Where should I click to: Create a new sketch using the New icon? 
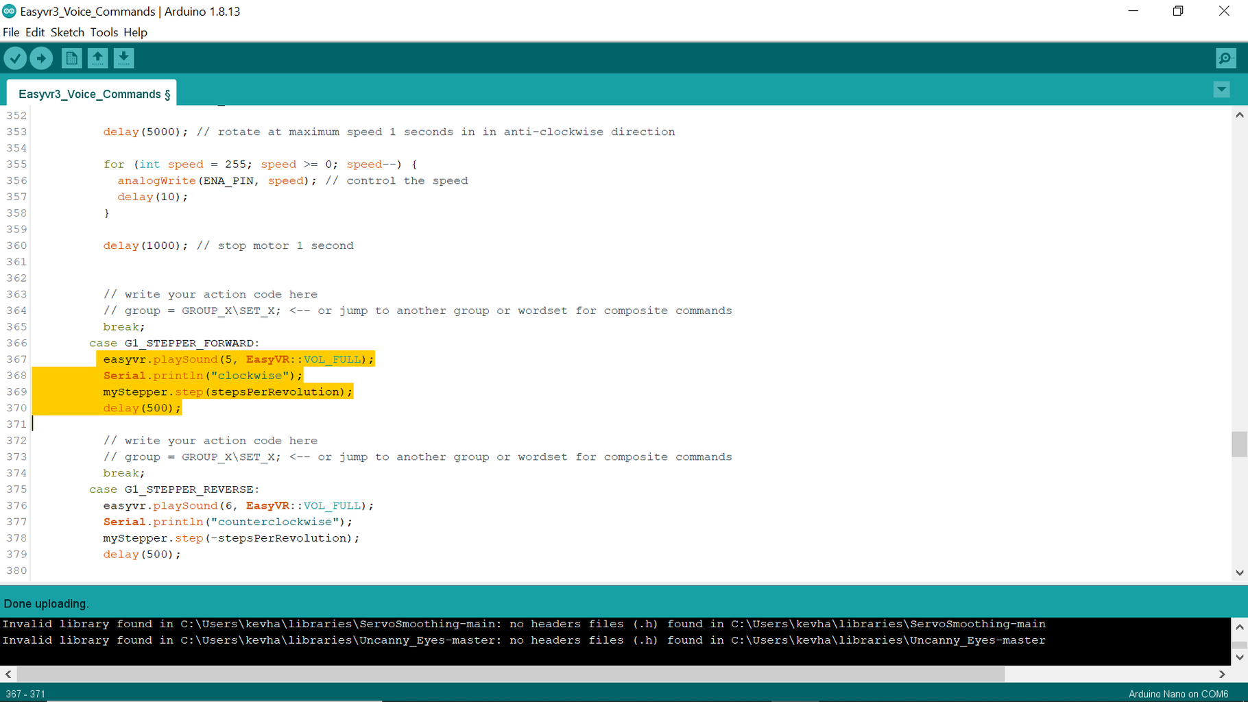point(71,58)
